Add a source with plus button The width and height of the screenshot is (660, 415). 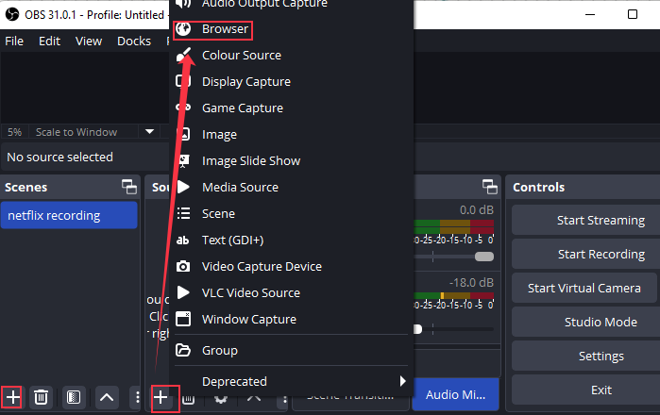coord(161,397)
